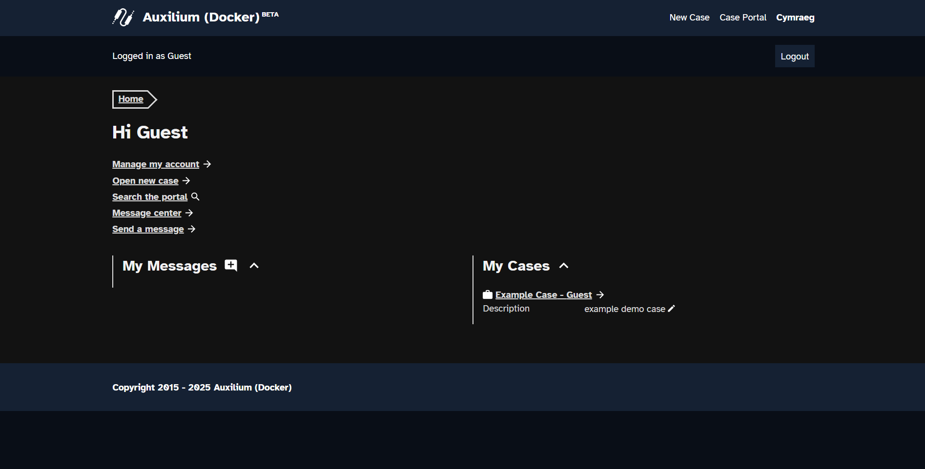The width and height of the screenshot is (925, 469).
Task: Click the new message icon next to My Messages
Action: click(x=230, y=265)
